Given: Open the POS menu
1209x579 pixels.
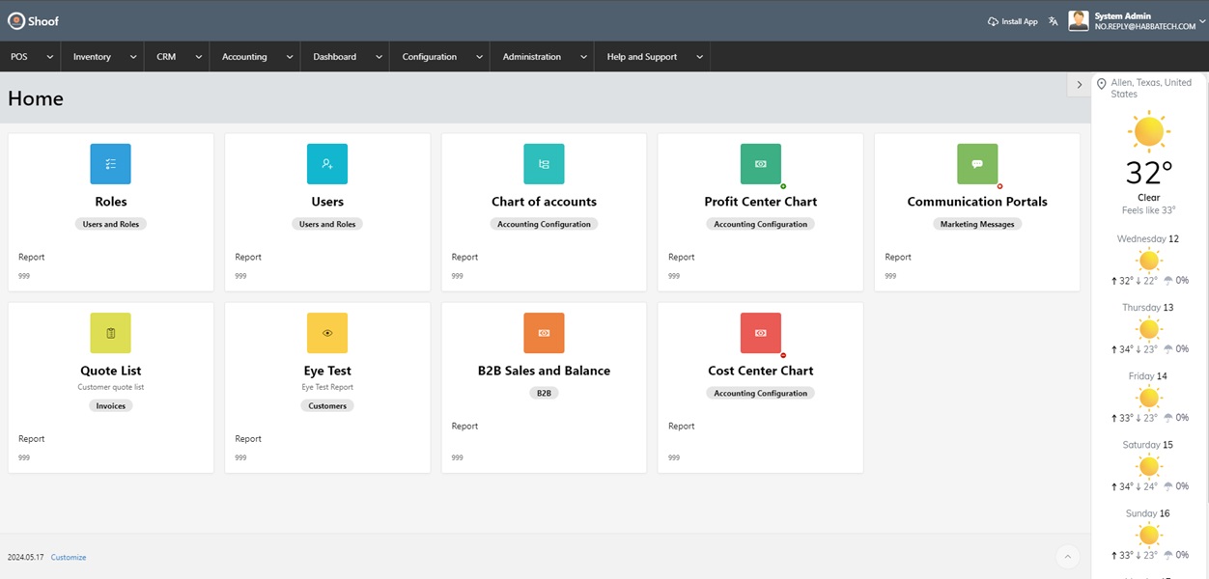Looking at the screenshot, I should pos(19,57).
